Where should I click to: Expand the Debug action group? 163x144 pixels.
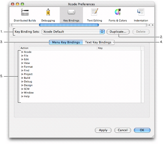coord(22,82)
